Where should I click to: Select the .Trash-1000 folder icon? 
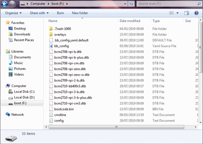51,28
